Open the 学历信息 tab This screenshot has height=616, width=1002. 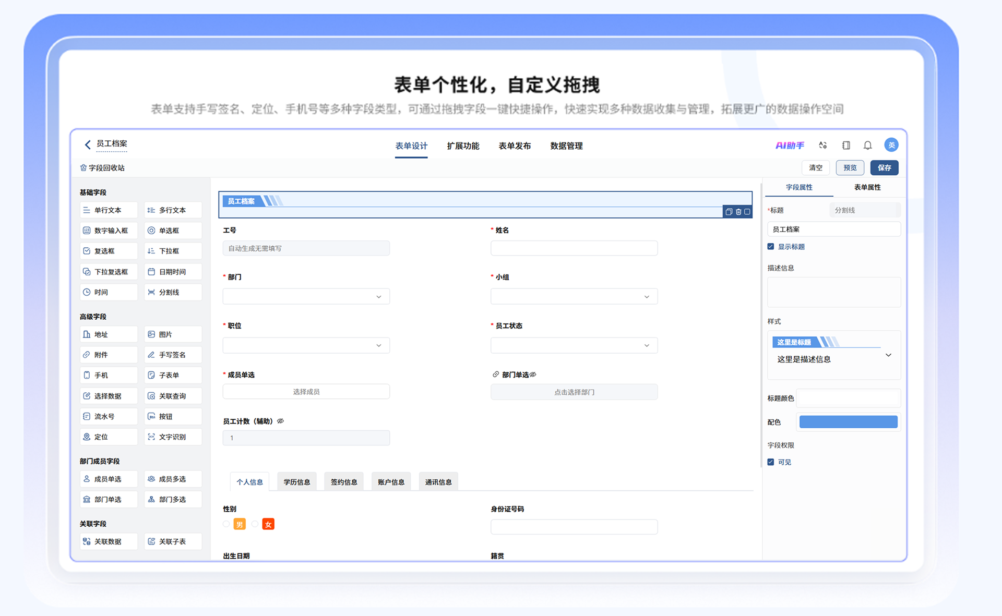297,482
